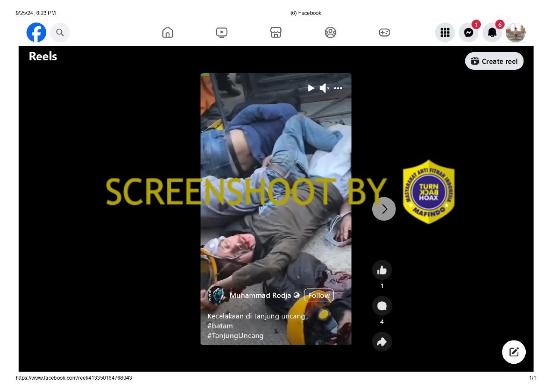Open the notifications bell
Screen dimensions: 552x390
(x=492, y=32)
